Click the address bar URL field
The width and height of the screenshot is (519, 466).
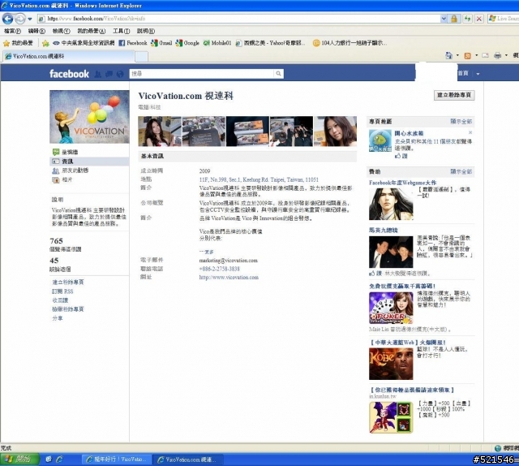pyautogui.click(x=239, y=19)
